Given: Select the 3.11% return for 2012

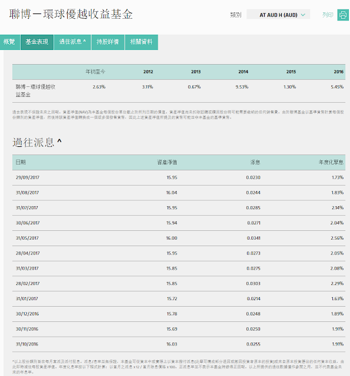Looking at the screenshot, I should pyautogui.click(x=148, y=87).
